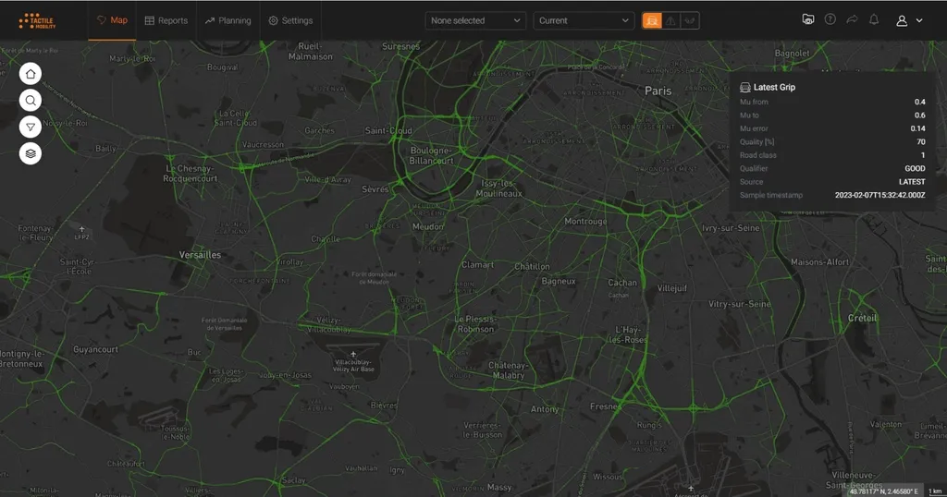947x497 pixels.
Task: Click the Source value LATEST
Action: [x=912, y=182]
